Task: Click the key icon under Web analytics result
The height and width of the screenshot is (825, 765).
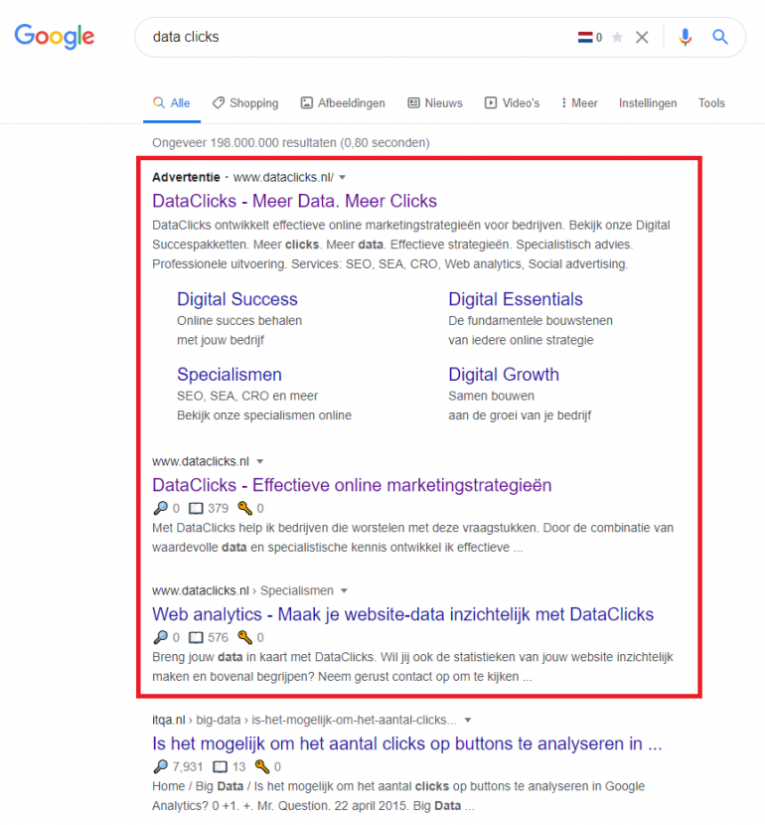Action: coord(244,637)
